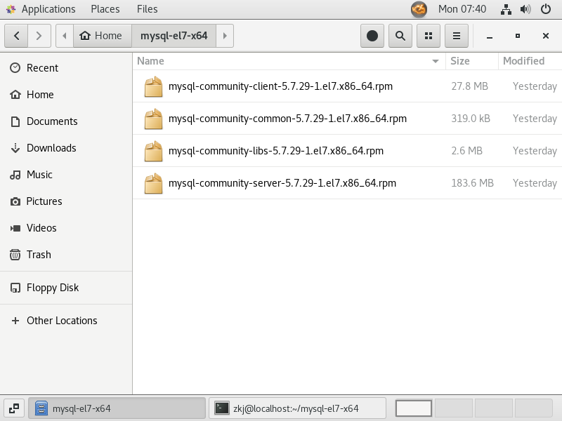Open the Places menu in the top bar

(x=105, y=9)
